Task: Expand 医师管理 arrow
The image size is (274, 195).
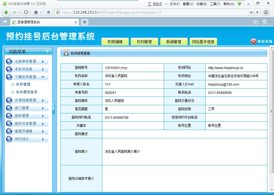Action: click(x=43, y=116)
